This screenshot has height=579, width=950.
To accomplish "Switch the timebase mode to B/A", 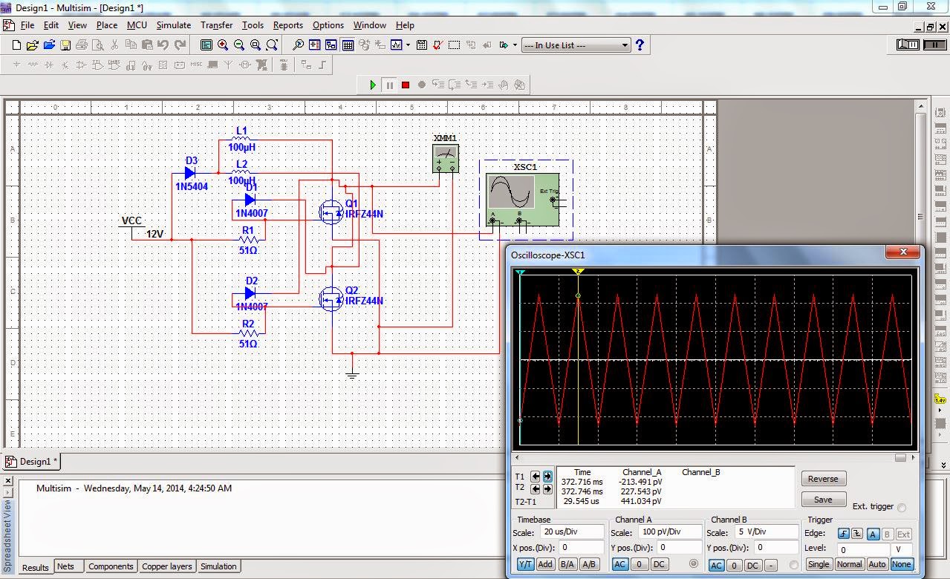I will 567,564.
